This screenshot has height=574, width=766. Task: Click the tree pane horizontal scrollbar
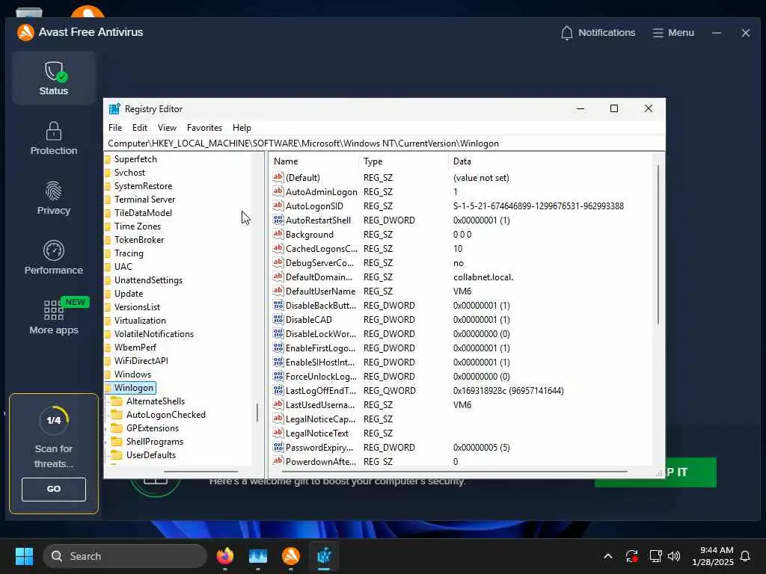click(200, 472)
